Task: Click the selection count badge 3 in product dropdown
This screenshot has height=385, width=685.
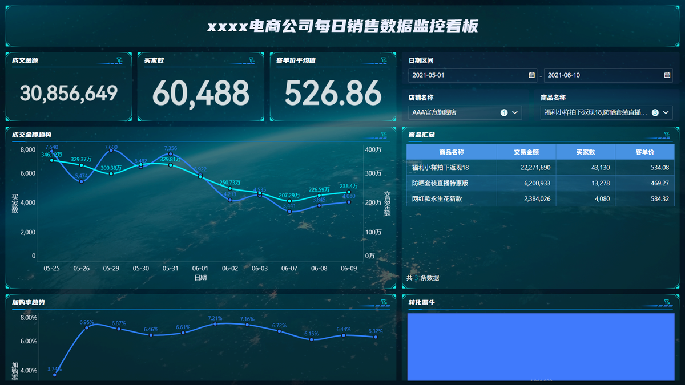Action: click(655, 113)
